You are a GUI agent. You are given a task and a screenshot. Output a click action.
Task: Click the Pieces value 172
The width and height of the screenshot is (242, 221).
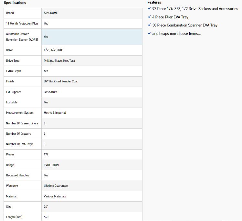coord(46,154)
